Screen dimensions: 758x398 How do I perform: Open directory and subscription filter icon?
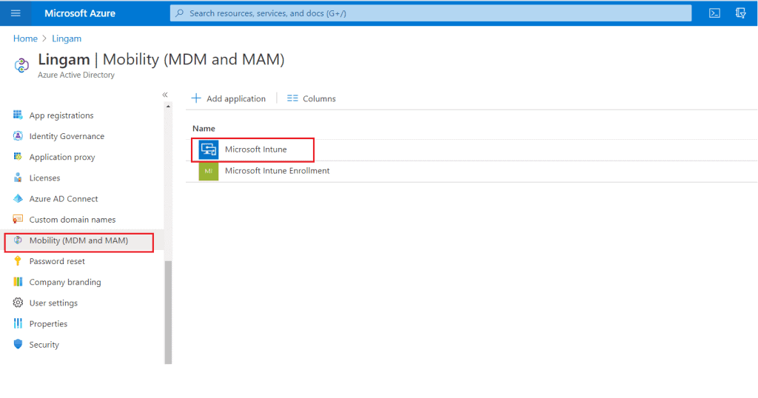(x=740, y=13)
